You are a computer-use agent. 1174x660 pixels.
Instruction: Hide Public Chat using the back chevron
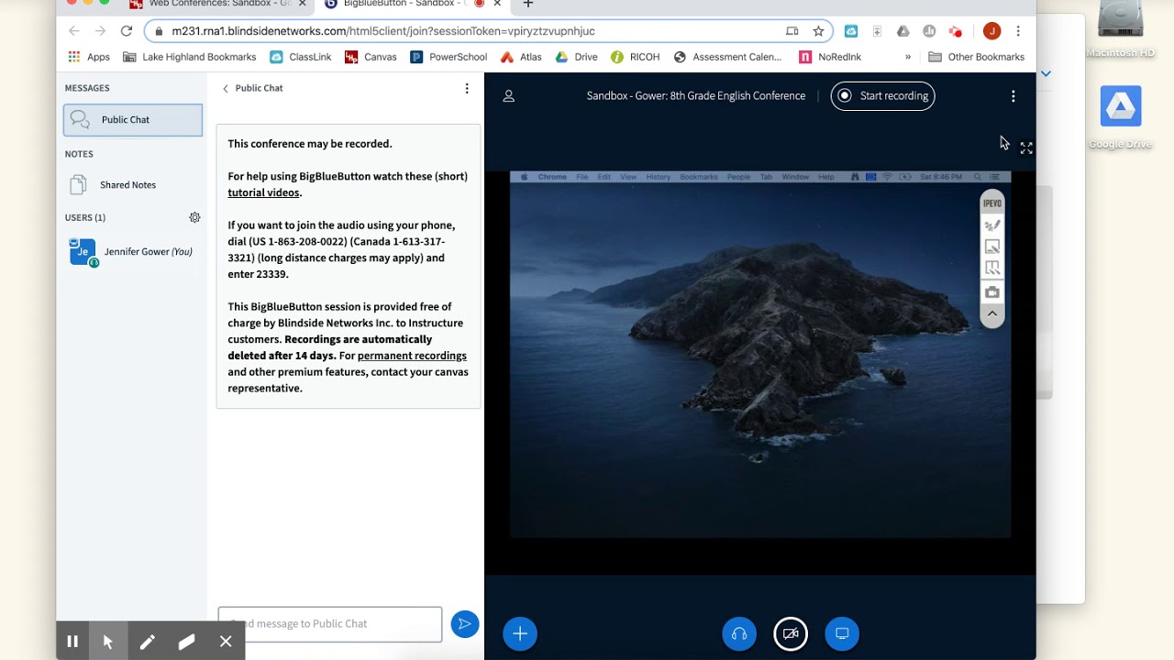pos(226,89)
